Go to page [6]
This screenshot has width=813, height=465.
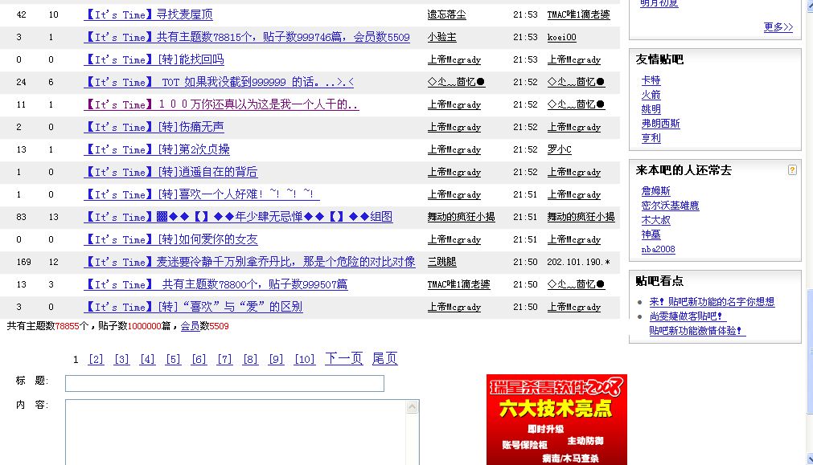(199, 359)
